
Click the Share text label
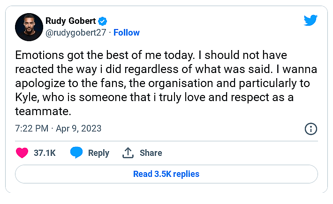point(151,153)
